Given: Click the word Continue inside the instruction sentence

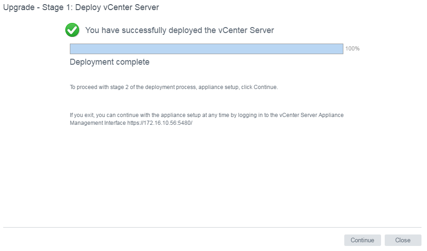Looking at the screenshot, I should click(x=265, y=87).
